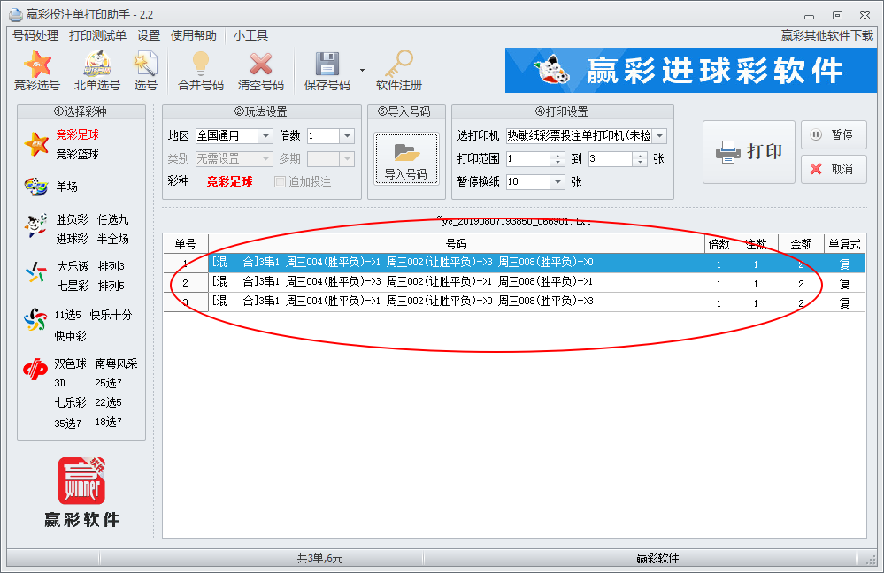The image size is (884, 573).
Task: Select 双色球 lottery type
Action: tap(70, 363)
